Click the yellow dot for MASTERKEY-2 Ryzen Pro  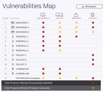(60, 27)
